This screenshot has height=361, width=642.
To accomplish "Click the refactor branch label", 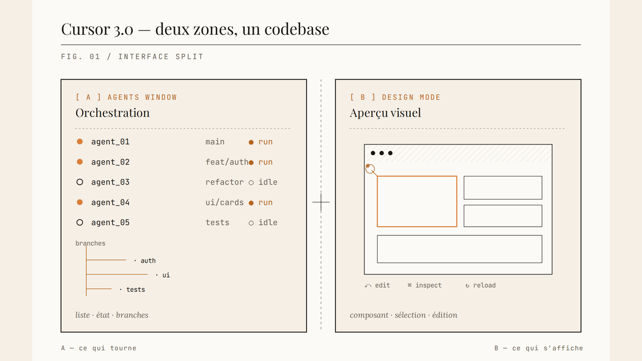I will [x=225, y=182].
